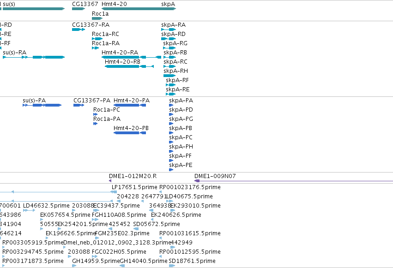Click the 2647791 feature label
Viewport: 393px width, 268px height.
[154, 197]
